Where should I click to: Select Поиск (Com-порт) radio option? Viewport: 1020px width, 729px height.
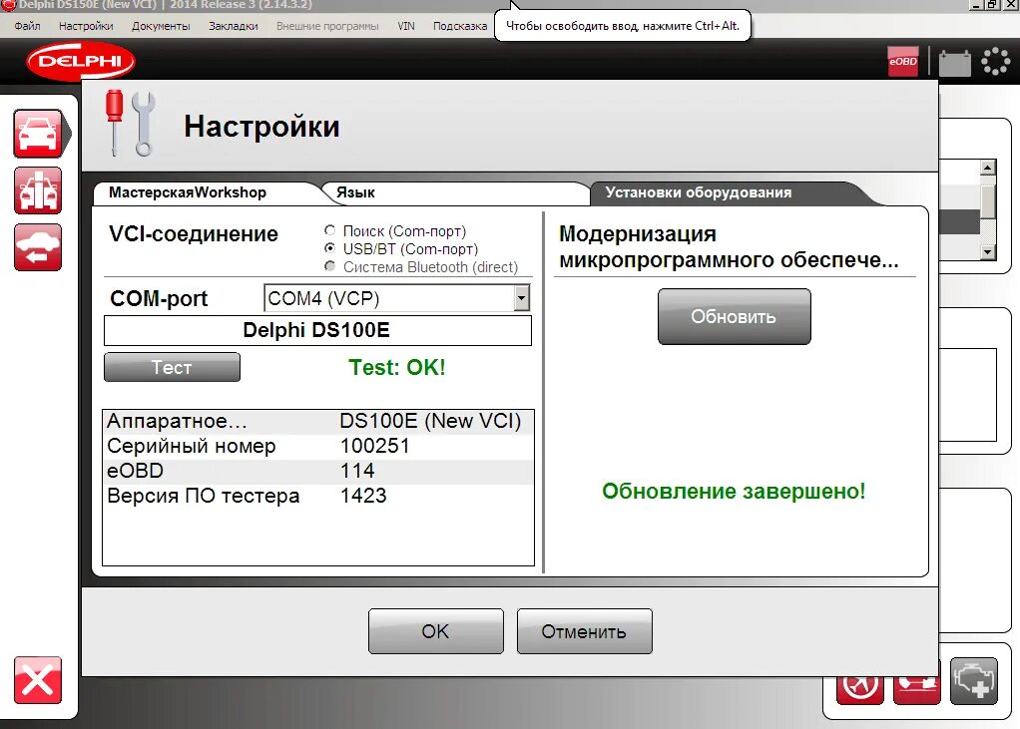click(x=329, y=230)
